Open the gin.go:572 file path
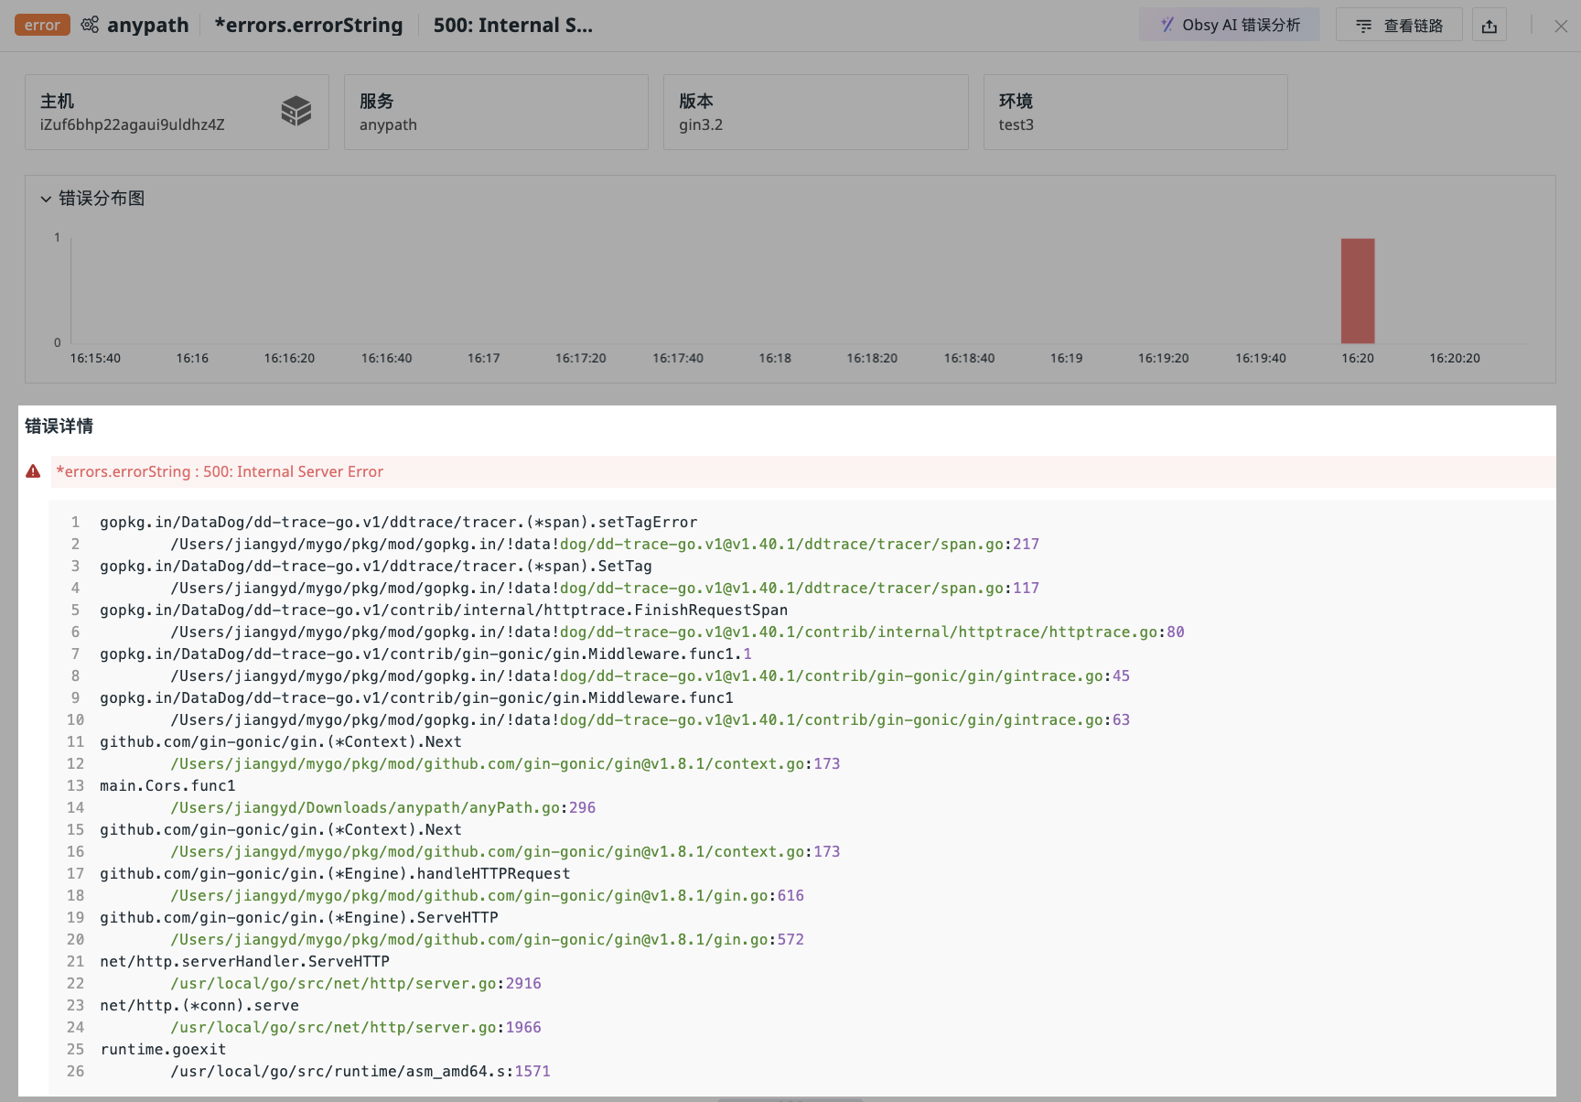The image size is (1581, 1102). pyautogui.click(x=488, y=939)
